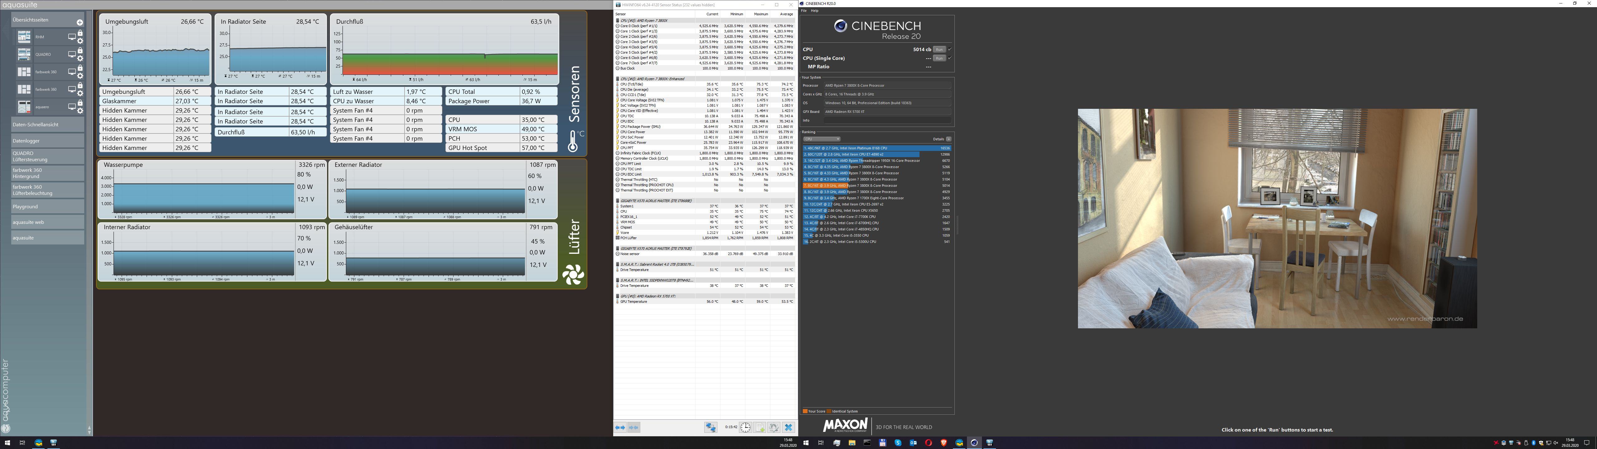Open the Datenlogger section
This screenshot has width=1597, height=449.
(x=47, y=141)
